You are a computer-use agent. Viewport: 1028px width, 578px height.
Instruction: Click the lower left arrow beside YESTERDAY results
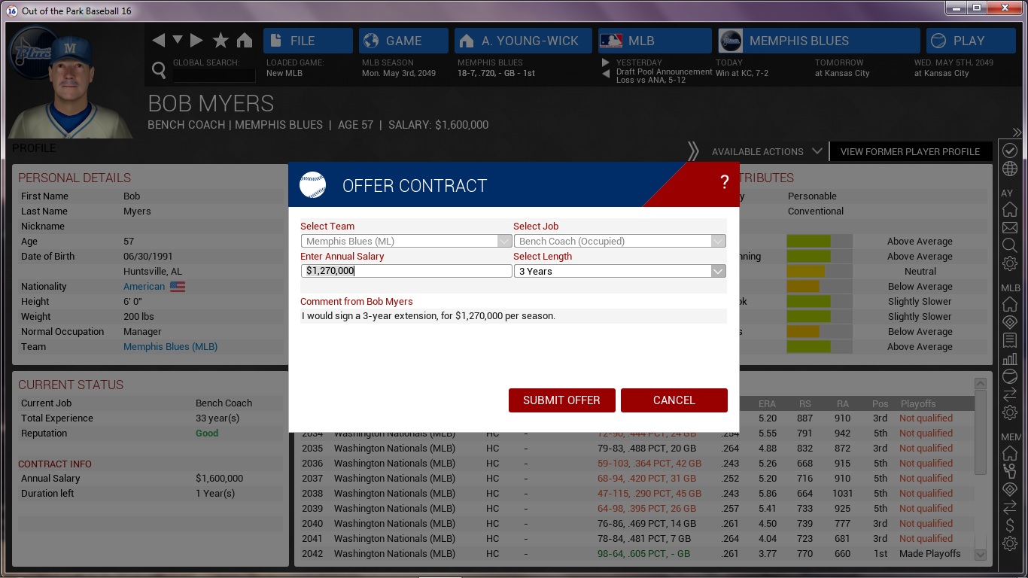[x=606, y=74]
